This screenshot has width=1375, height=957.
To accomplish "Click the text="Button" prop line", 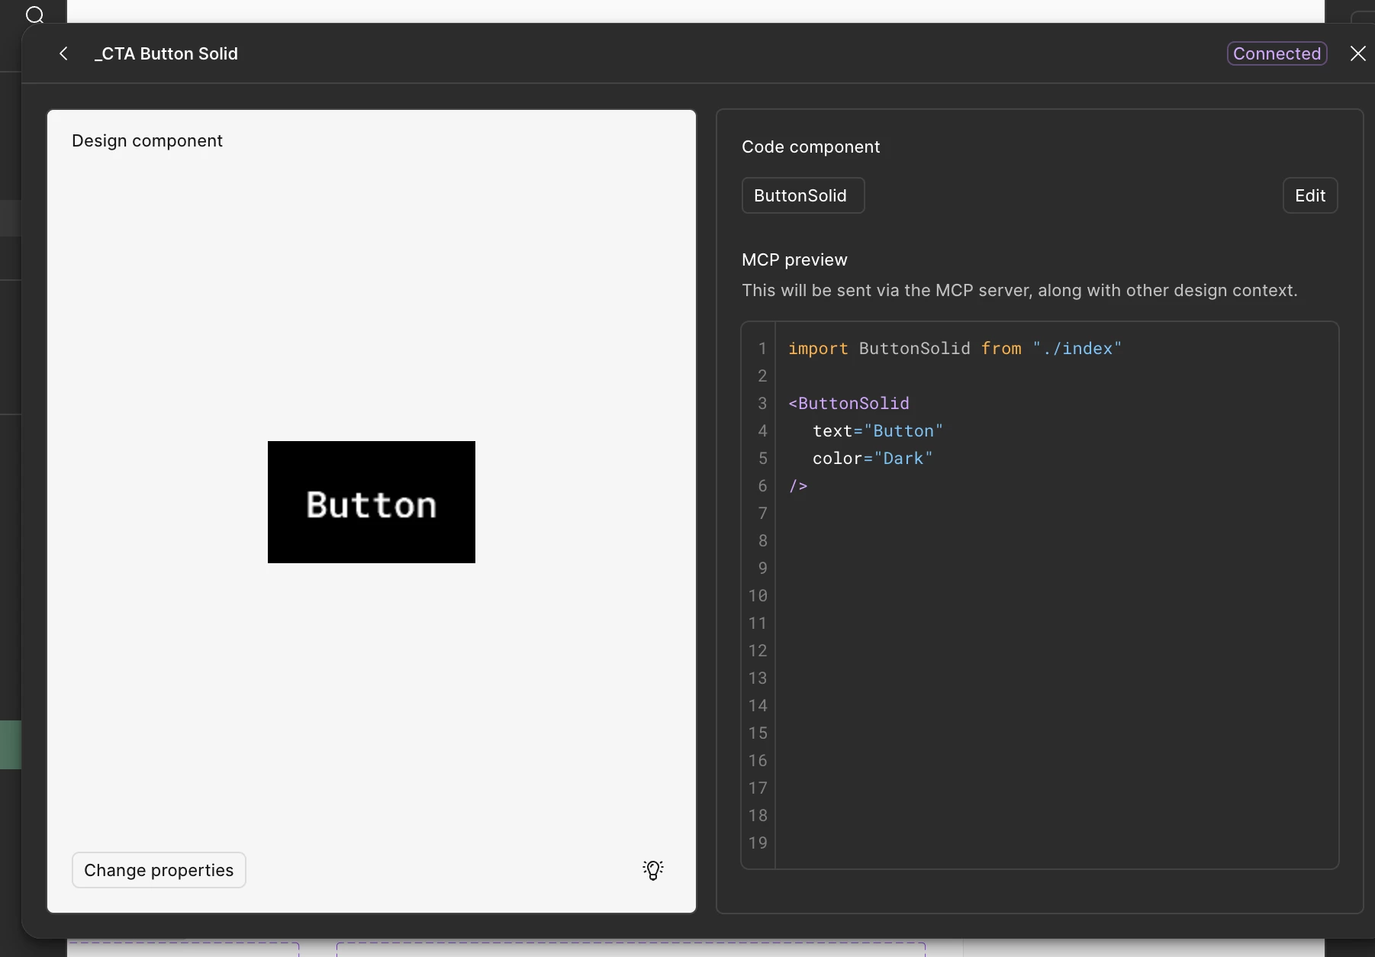I will [877, 431].
